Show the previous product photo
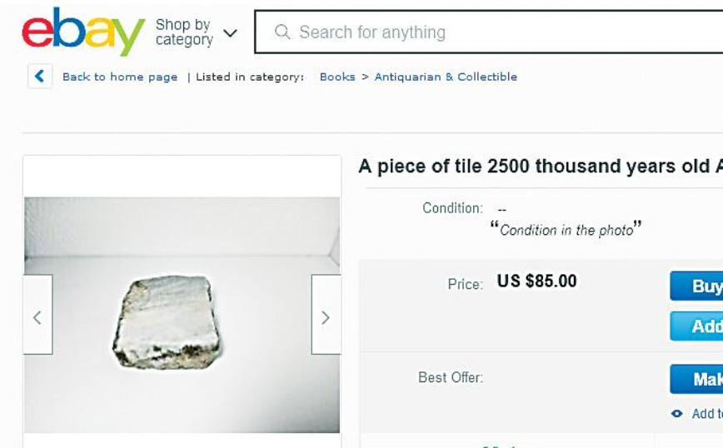Image resolution: width=723 pixels, height=448 pixels. [x=37, y=317]
